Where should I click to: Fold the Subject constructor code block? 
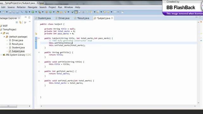click(39, 38)
